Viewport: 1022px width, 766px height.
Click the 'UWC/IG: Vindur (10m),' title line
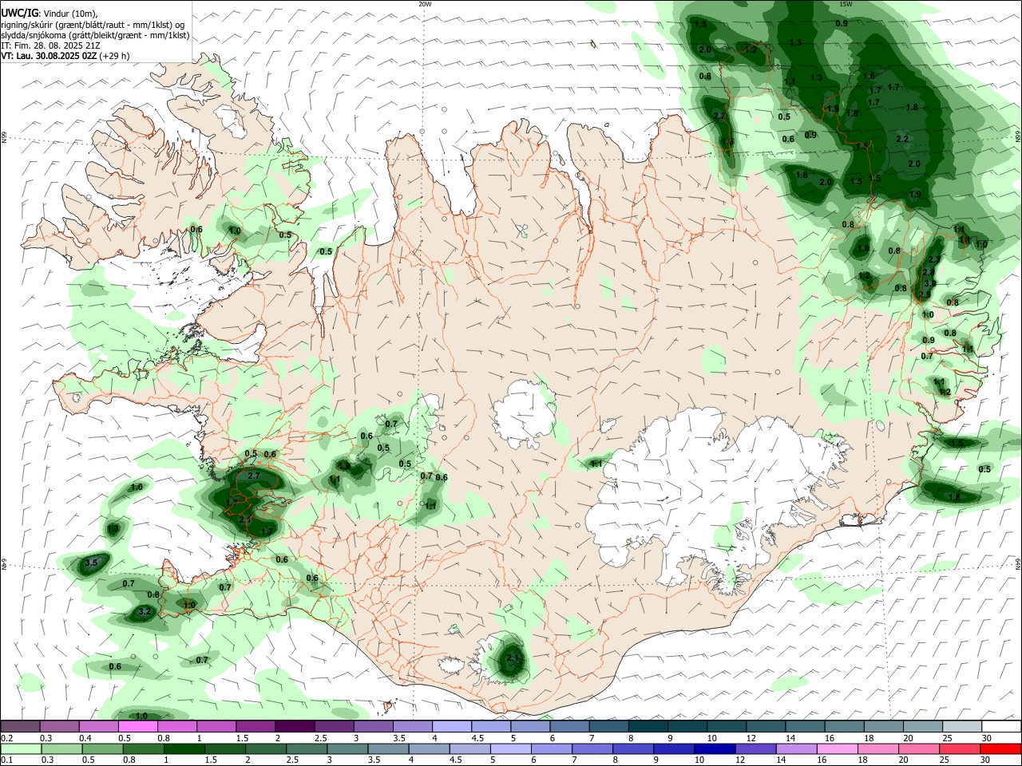pos(50,14)
